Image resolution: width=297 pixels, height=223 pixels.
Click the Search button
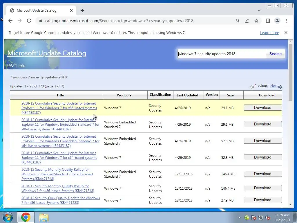point(276,54)
